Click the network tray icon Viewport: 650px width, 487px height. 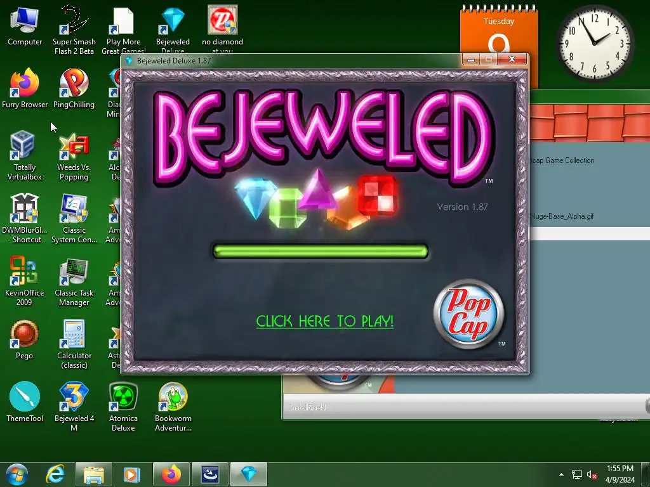point(576,474)
